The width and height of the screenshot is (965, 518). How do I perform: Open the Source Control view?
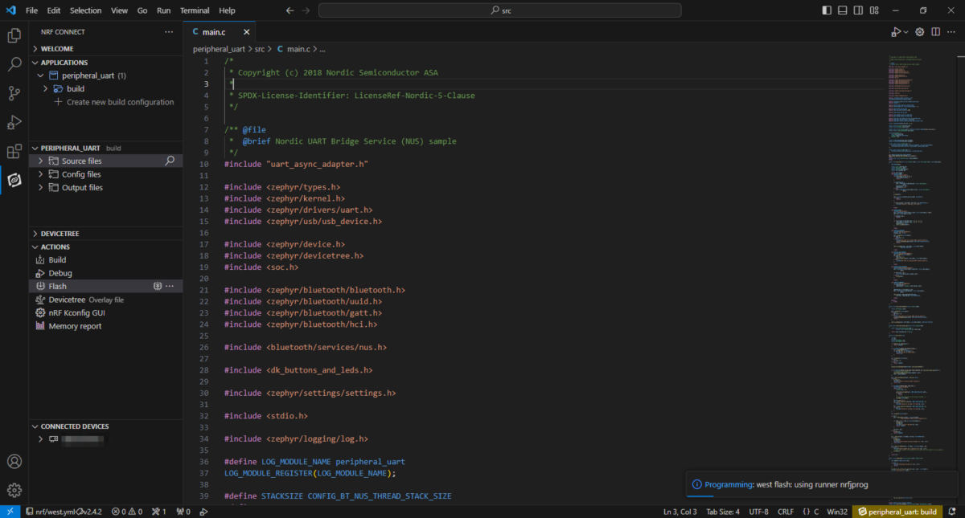pyautogui.click(x=14, y=93)
